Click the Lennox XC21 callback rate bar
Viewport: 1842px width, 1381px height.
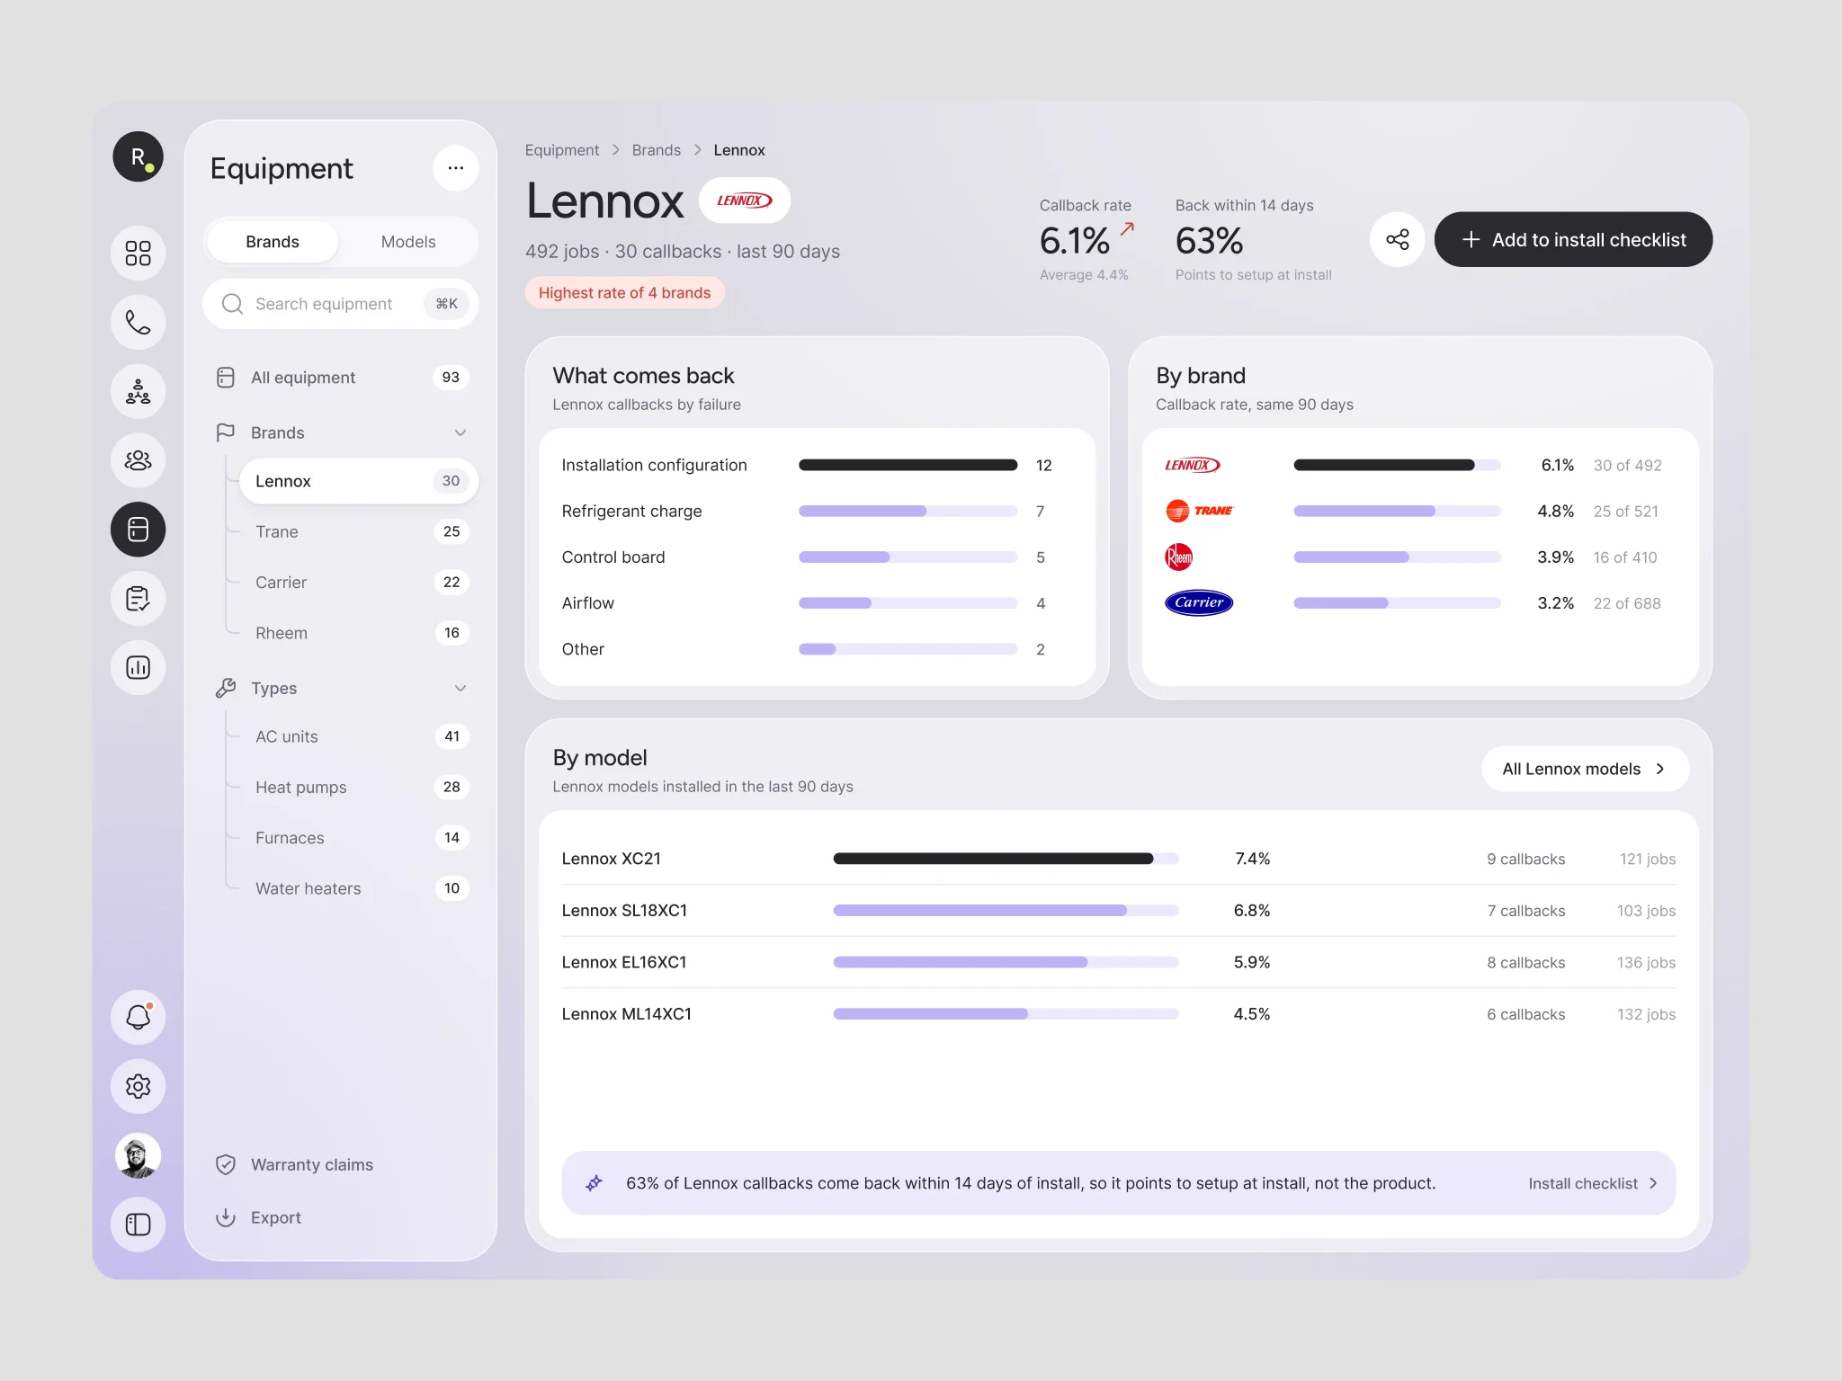(x=1006, y=859)
